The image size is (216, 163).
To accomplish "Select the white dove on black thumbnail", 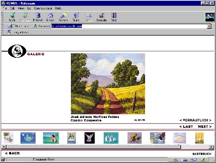I will click(89, 138).
